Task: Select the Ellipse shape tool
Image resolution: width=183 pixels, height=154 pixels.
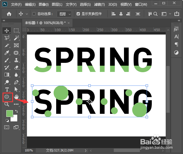Action: [x=7, y=97]
